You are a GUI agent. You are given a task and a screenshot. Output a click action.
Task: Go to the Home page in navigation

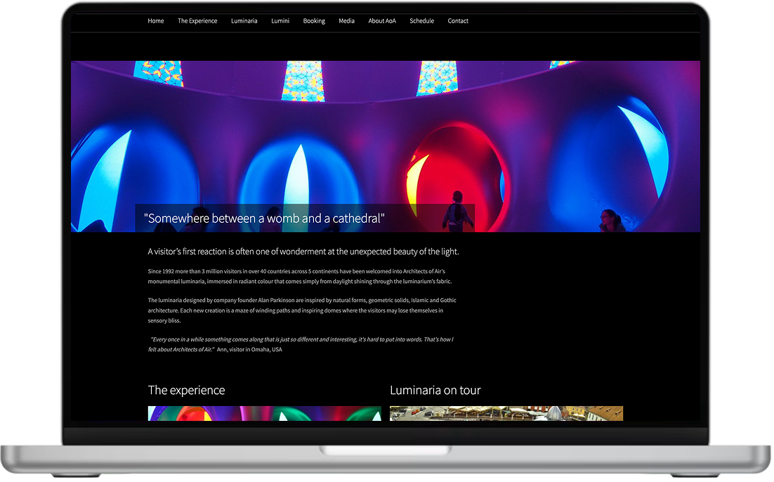coord(156,21)
